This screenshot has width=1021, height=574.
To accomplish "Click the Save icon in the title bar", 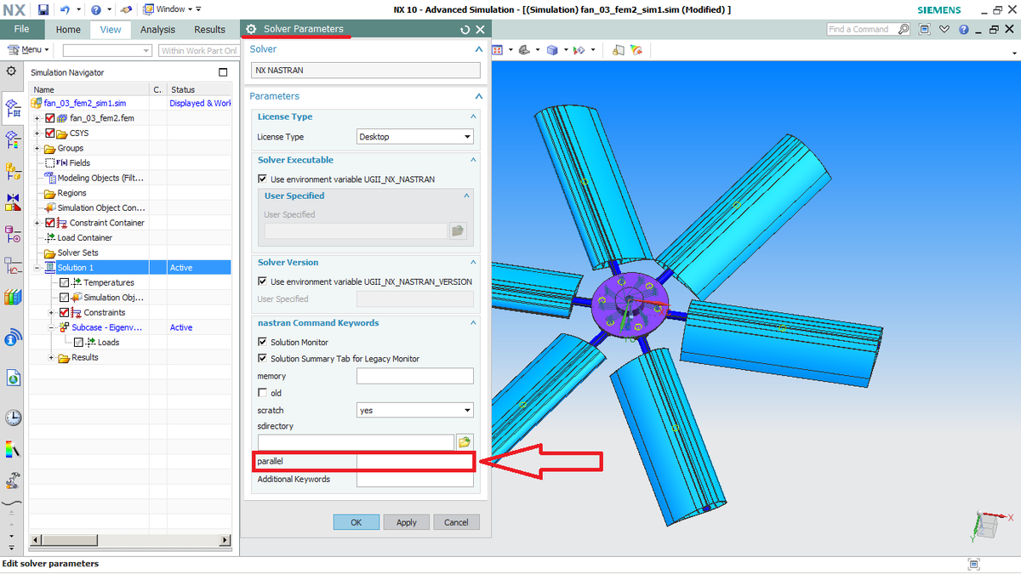I will click(x=43, y=9).
